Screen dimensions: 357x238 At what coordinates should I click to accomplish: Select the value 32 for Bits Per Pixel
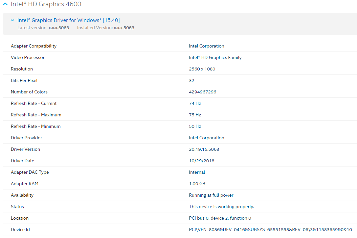(192, 80)
